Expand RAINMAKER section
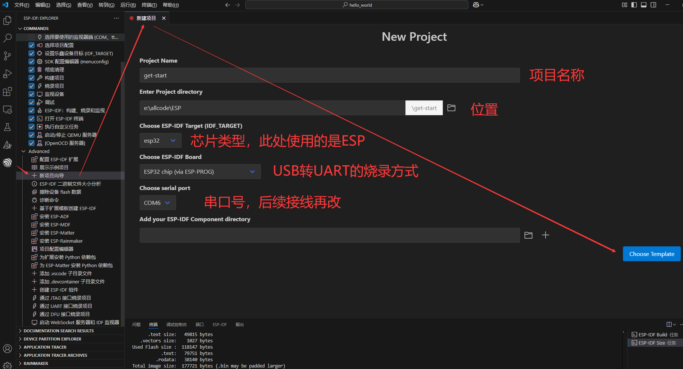Image resolution: width=683 pixels, height=369 pixels. click(70, 363)
